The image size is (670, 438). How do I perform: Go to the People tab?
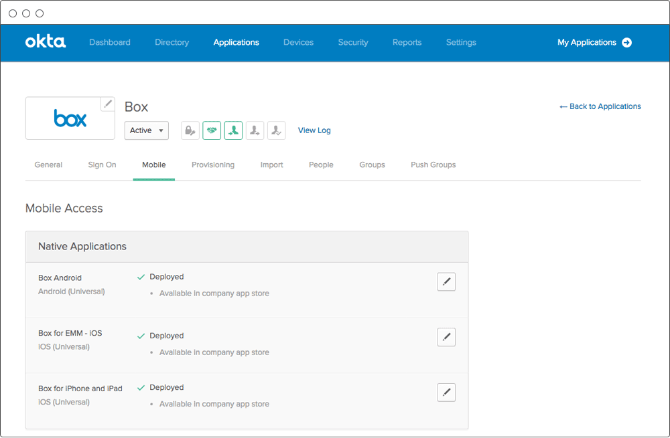(x=321, y=165)
